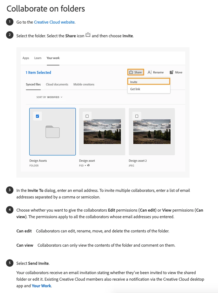Screen dimensions: 218x293
Task: Switch to the Apps tab
Action: pyautogui.click(x=26, y=58)
